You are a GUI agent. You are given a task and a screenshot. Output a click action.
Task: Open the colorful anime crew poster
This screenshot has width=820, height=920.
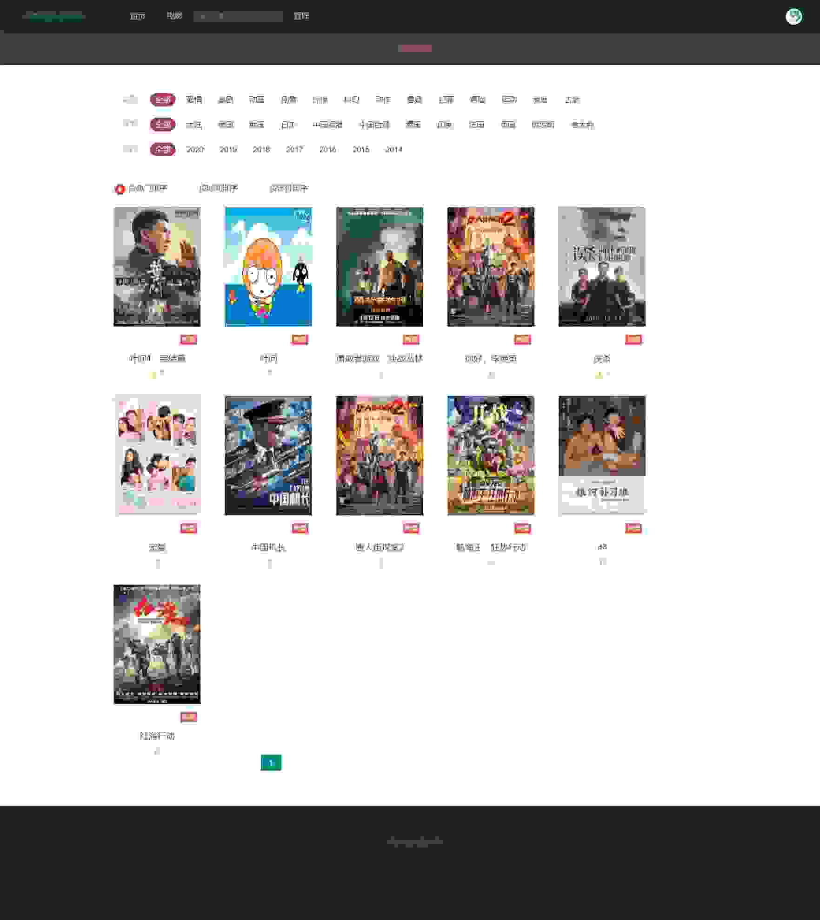pyautogui.click(x=491, y=455)
